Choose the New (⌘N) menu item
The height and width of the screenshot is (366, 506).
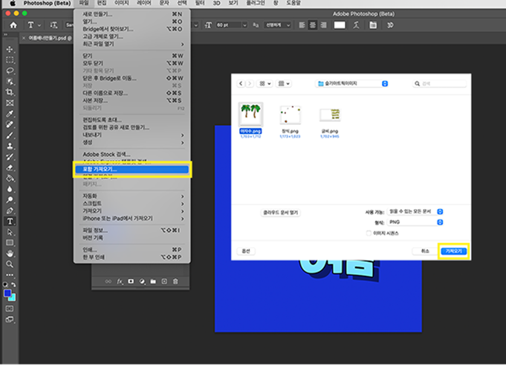132,14
